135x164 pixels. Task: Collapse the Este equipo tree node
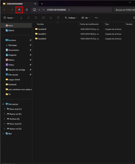[x=3, y=104]
